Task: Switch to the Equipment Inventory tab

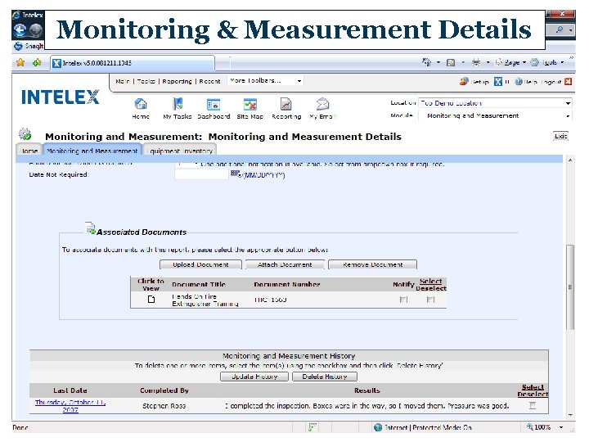Action: [181, 151]
